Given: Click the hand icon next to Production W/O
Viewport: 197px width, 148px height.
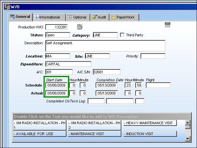Looking at the screenshot, I should click(80, 27).
